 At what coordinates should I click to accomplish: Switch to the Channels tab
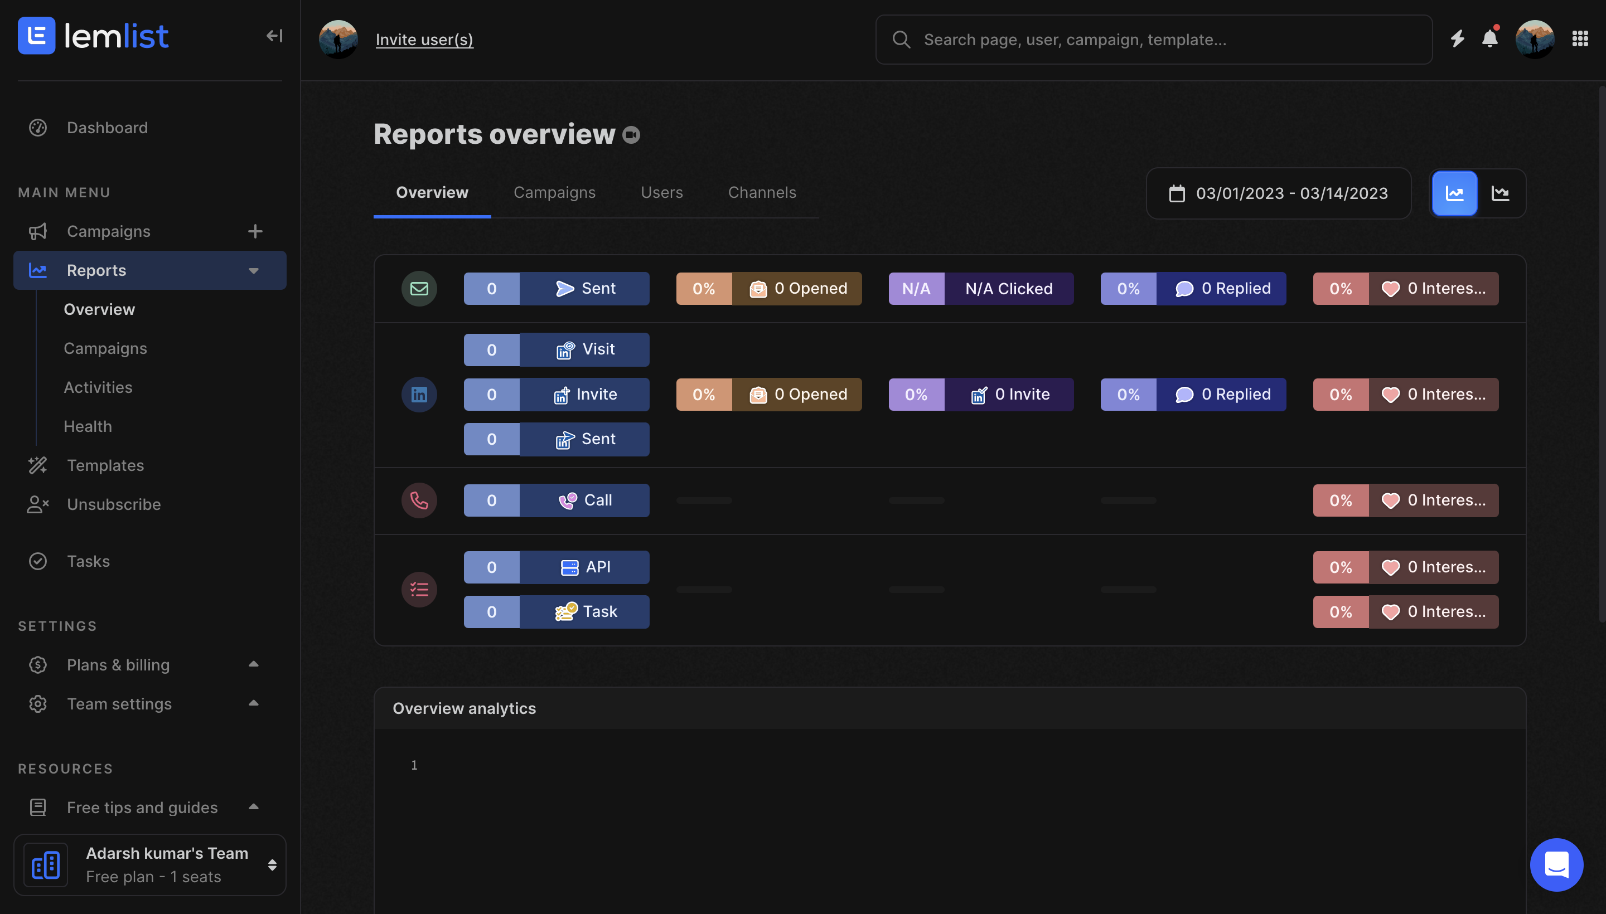point(761,192)
